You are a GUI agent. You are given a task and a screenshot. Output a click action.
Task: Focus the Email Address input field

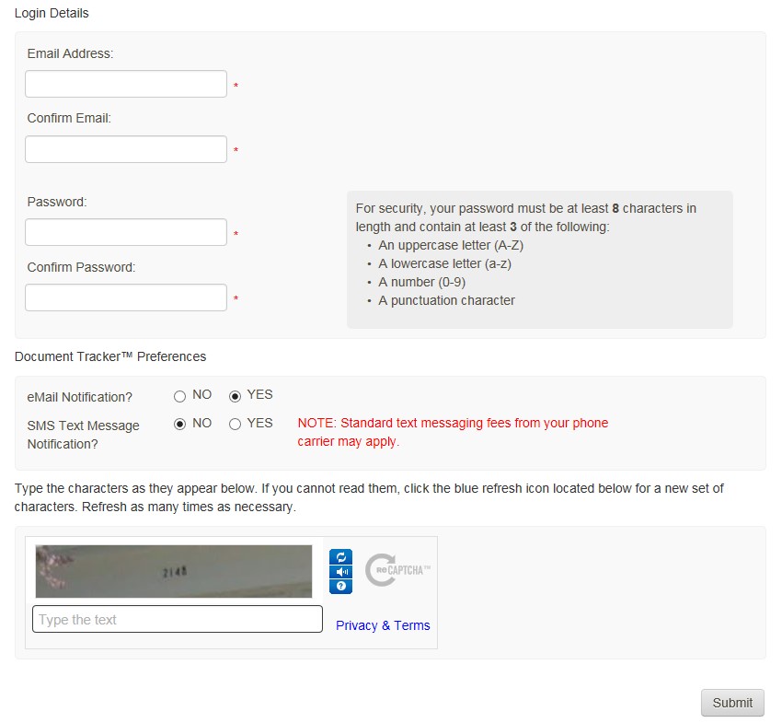126,84
